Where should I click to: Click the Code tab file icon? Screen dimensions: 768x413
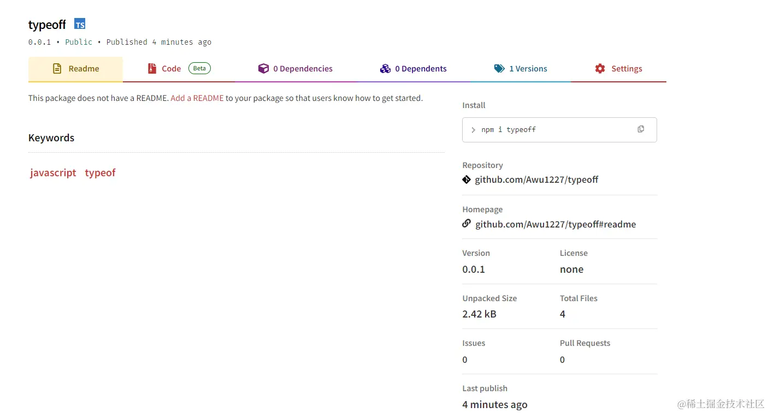152,69
